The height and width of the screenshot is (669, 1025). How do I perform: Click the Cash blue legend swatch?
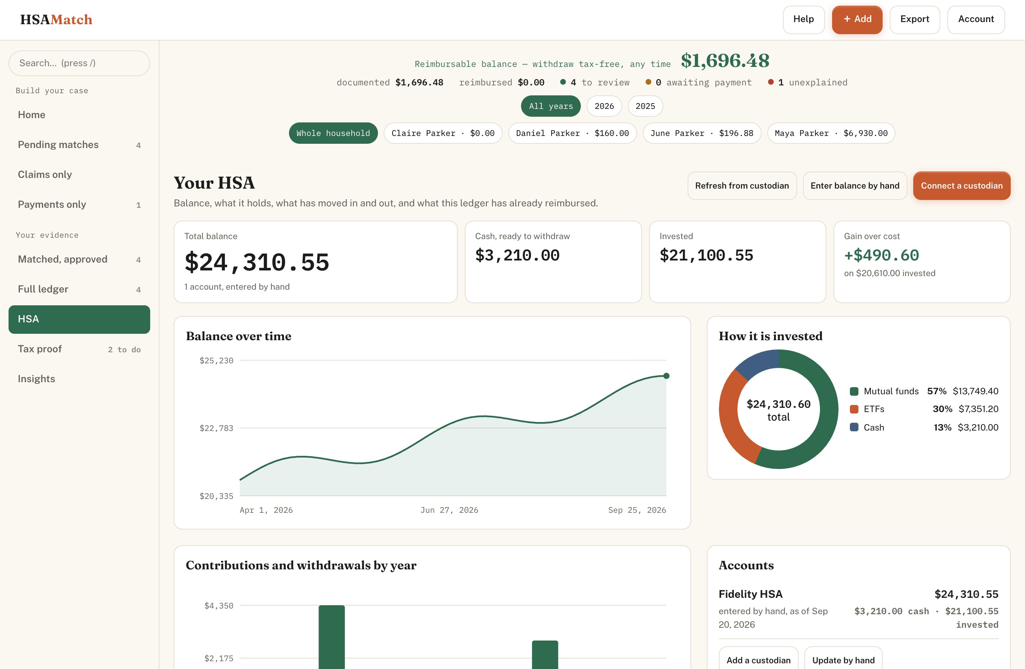point(854,427)
